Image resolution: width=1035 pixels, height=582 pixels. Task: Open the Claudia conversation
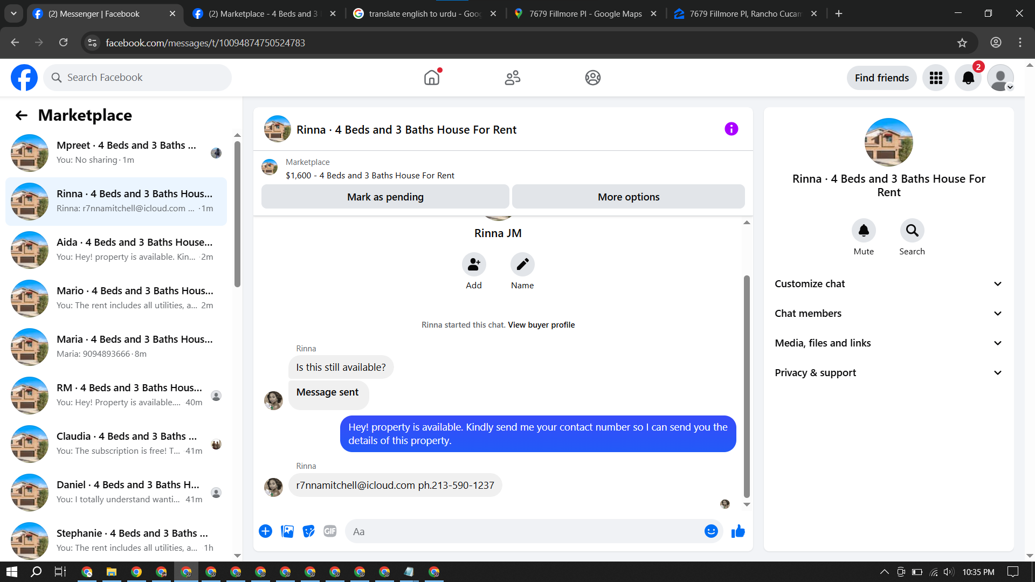click(x=116, y=444)
